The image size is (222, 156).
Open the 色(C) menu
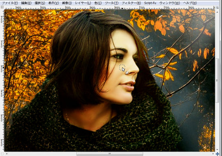click(x=98, y=3)
